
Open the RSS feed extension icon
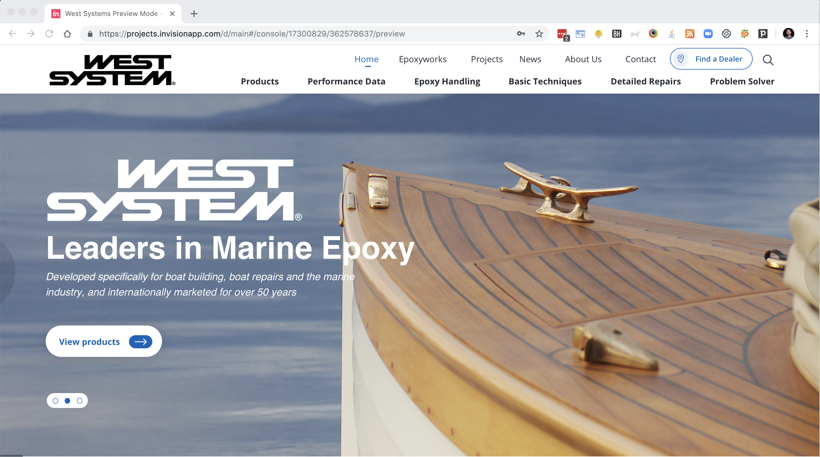click(690, 34)
